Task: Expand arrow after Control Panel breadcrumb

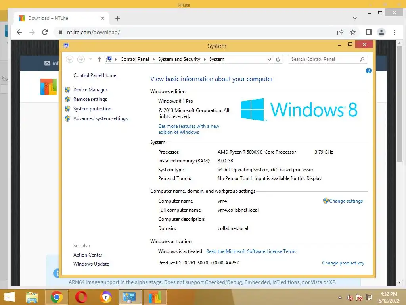Action: tap(153, 60)
